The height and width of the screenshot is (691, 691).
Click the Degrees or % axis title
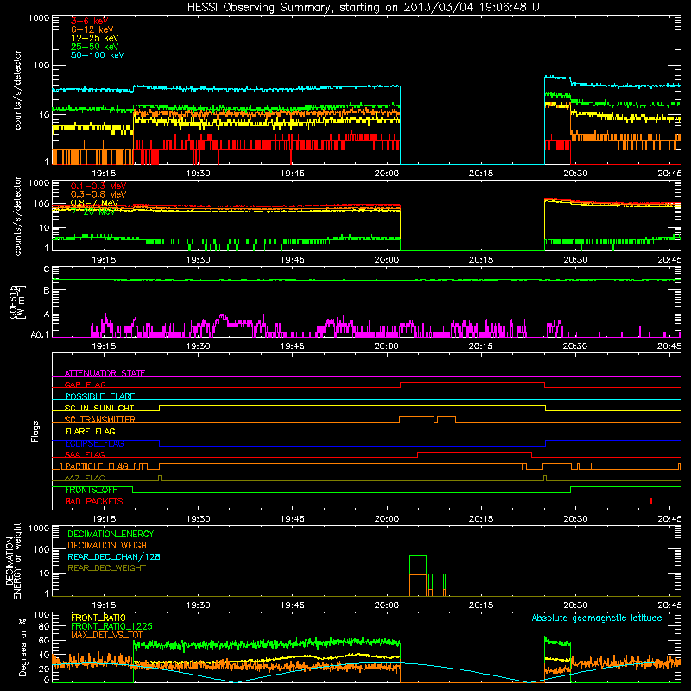tap(22, 647)
